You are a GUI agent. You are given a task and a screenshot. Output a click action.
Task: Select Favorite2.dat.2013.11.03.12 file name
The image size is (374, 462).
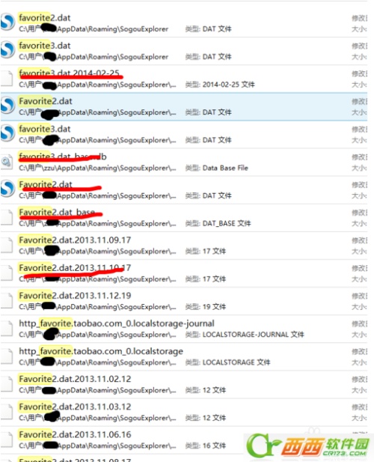click(x=75, y=407)
